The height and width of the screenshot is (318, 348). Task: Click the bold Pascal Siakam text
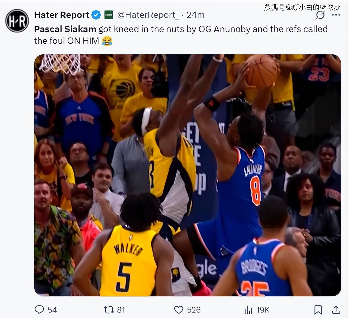click(x=65, y=29)
